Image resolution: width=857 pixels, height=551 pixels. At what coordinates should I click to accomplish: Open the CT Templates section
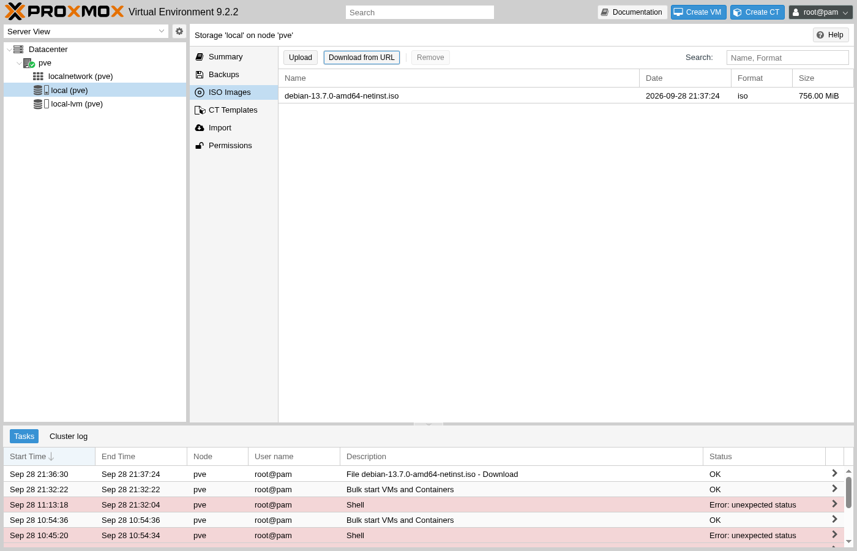(x=234, y=110)
